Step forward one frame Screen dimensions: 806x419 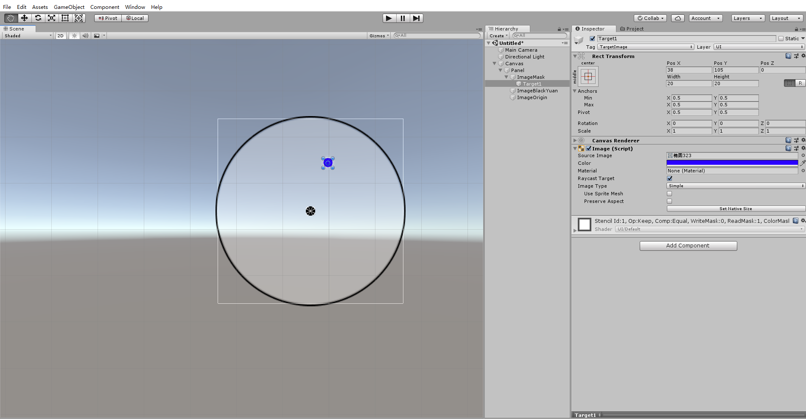point(417,18)
